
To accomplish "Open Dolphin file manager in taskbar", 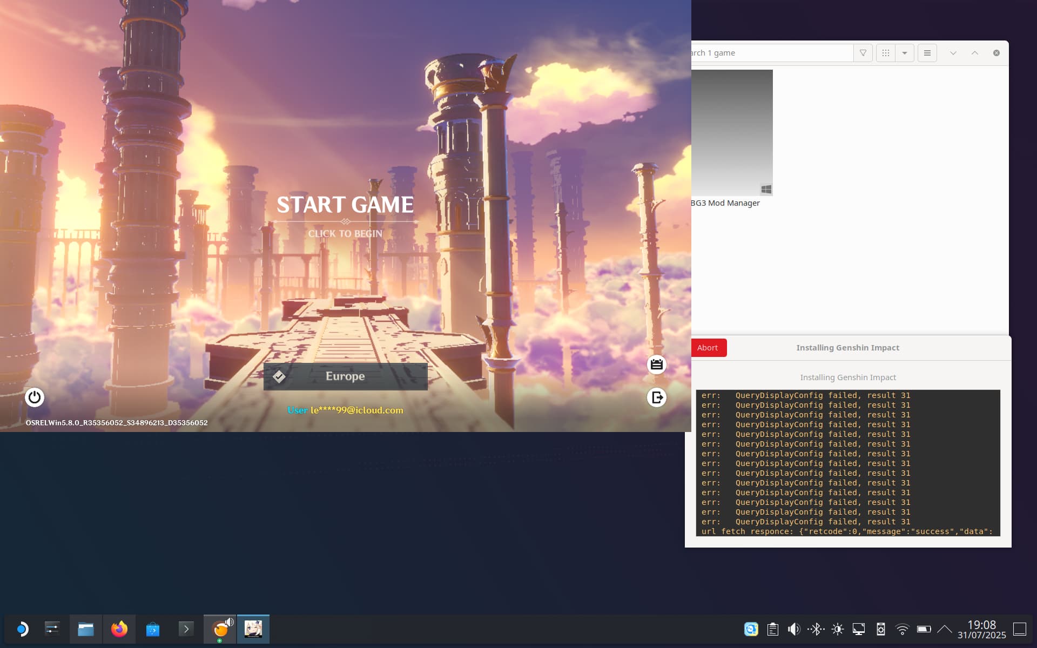I will click(x=86, y=629).
